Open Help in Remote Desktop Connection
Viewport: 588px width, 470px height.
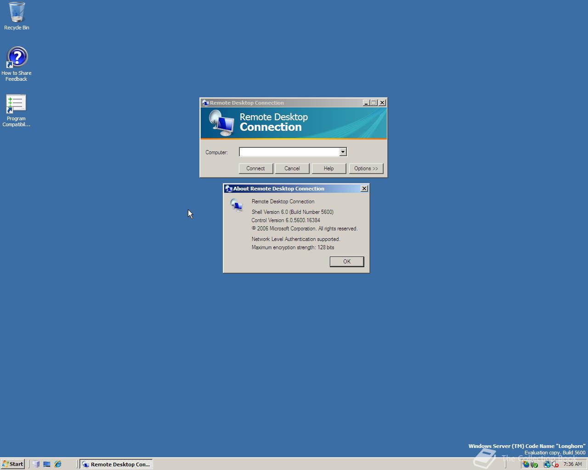(328, 168)
